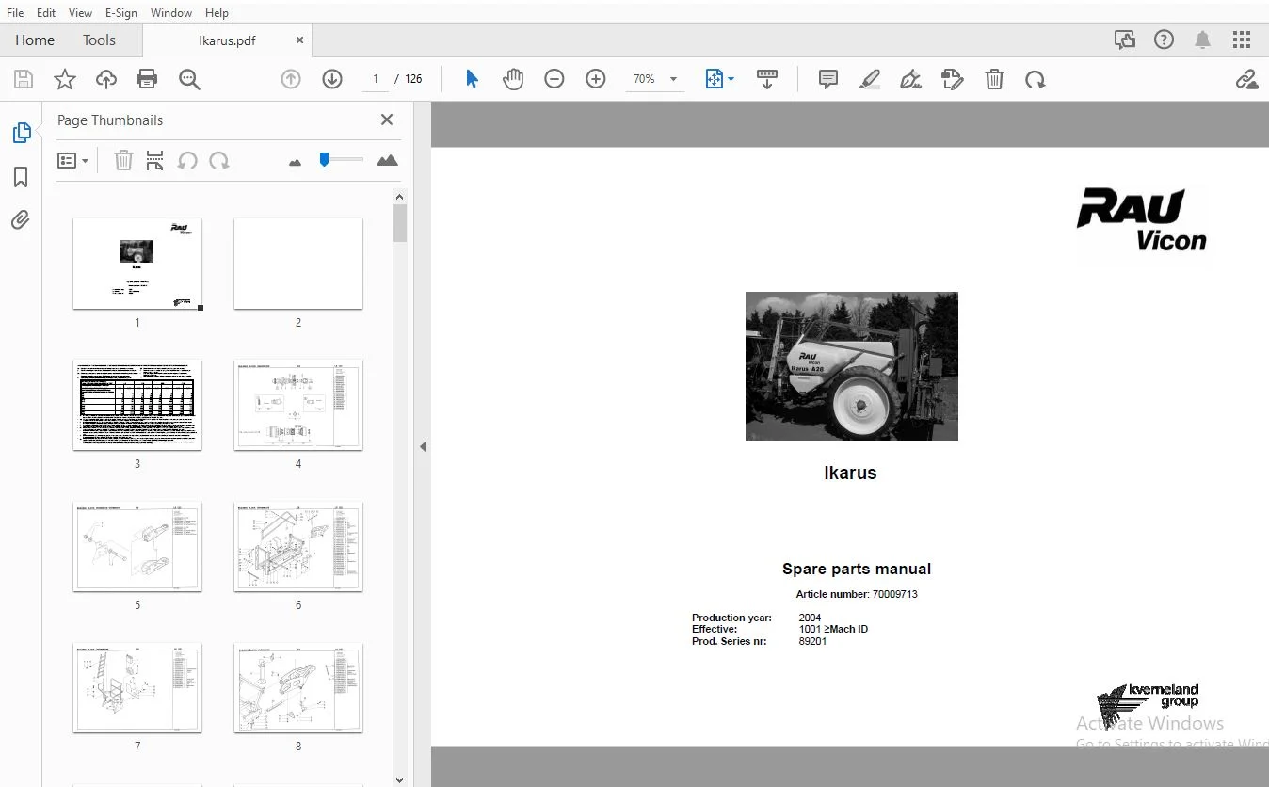This screenshot has width=1269, height=787.
Task: Select the page 7 thumbnail
Action: point(137,687)
